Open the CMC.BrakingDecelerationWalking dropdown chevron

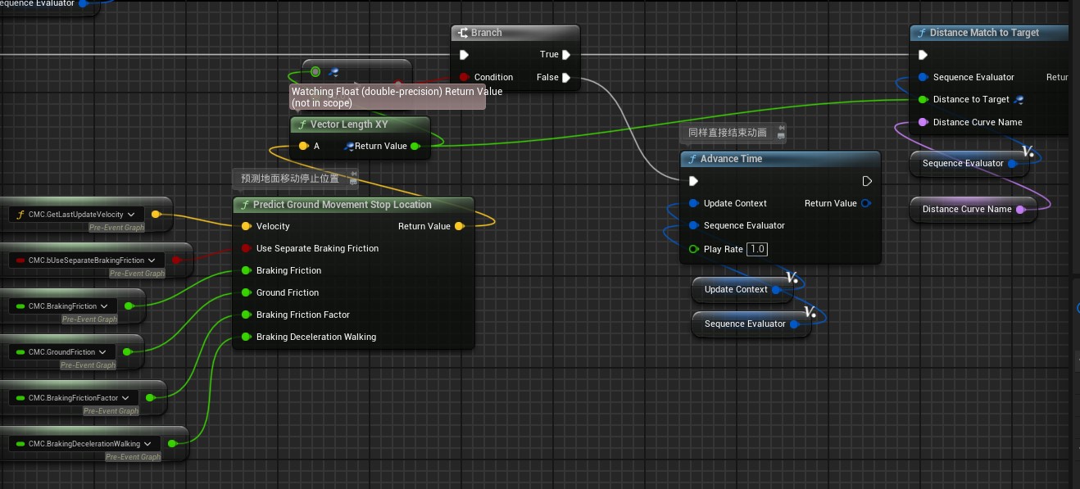coord(147,444)
